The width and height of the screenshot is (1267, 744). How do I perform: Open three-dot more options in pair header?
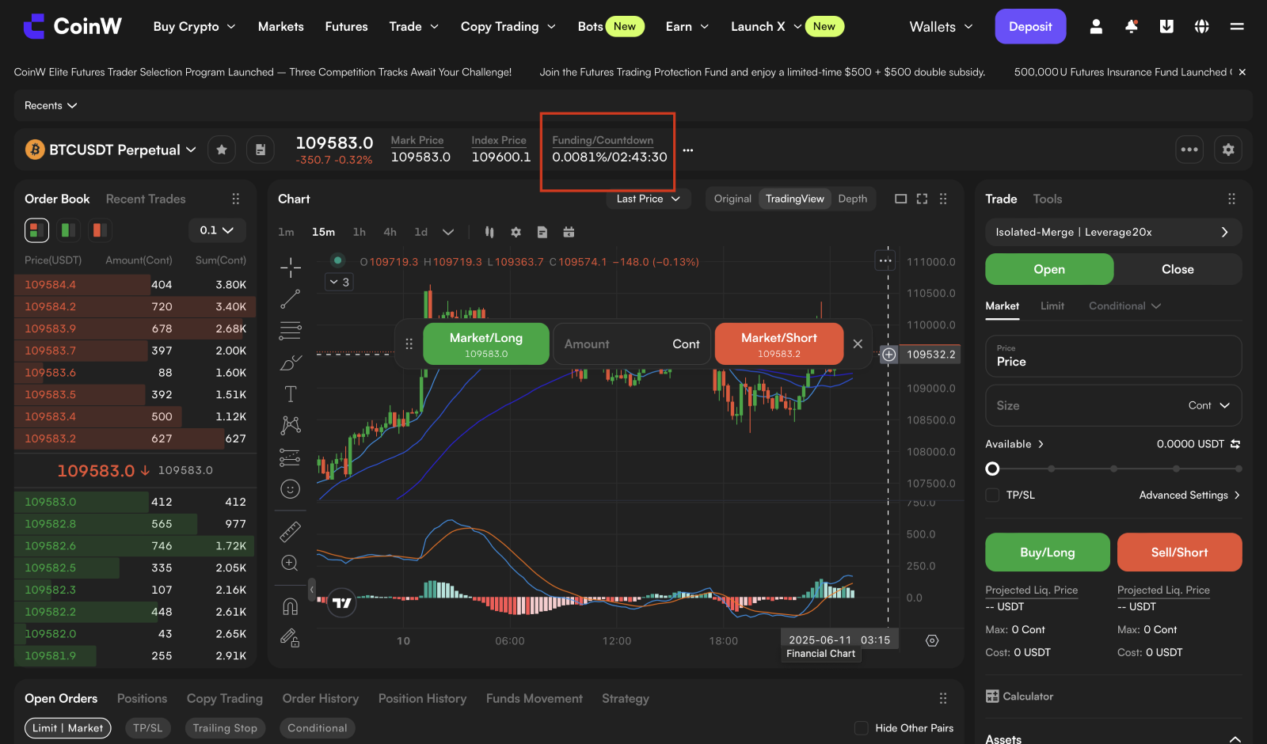(1189, 150)
